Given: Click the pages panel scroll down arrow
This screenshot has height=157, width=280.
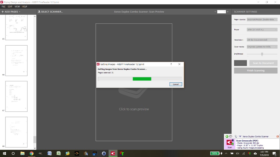Looking at the screenshot, I should [35, 148].
